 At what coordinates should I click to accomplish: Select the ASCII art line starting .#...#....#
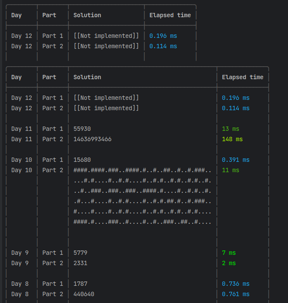coord(142,201)
